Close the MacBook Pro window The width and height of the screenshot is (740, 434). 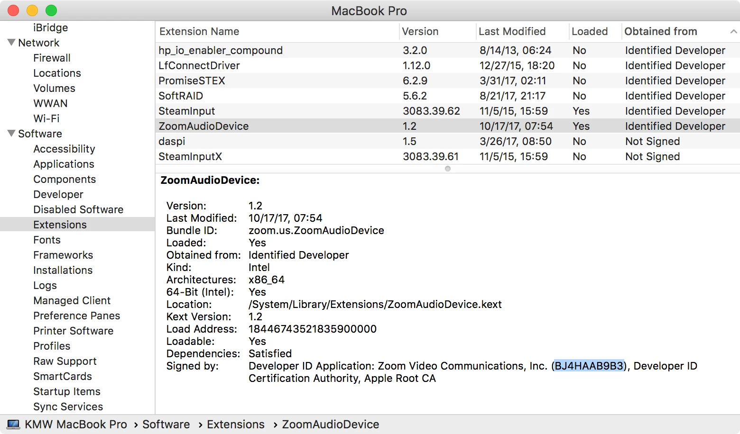tap(13, 10)
